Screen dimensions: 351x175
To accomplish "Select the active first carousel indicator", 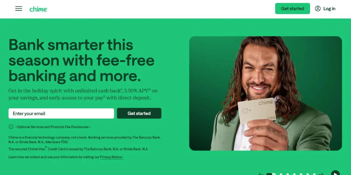I will [x=271, y=174].
